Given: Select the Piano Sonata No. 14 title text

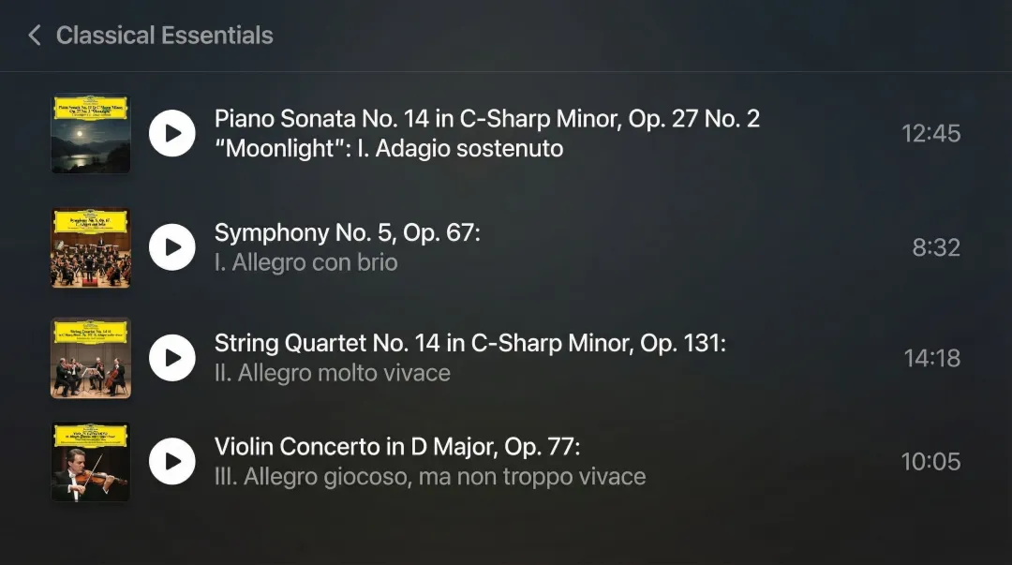Looking at the screenshot, I should tap(486, 119).
